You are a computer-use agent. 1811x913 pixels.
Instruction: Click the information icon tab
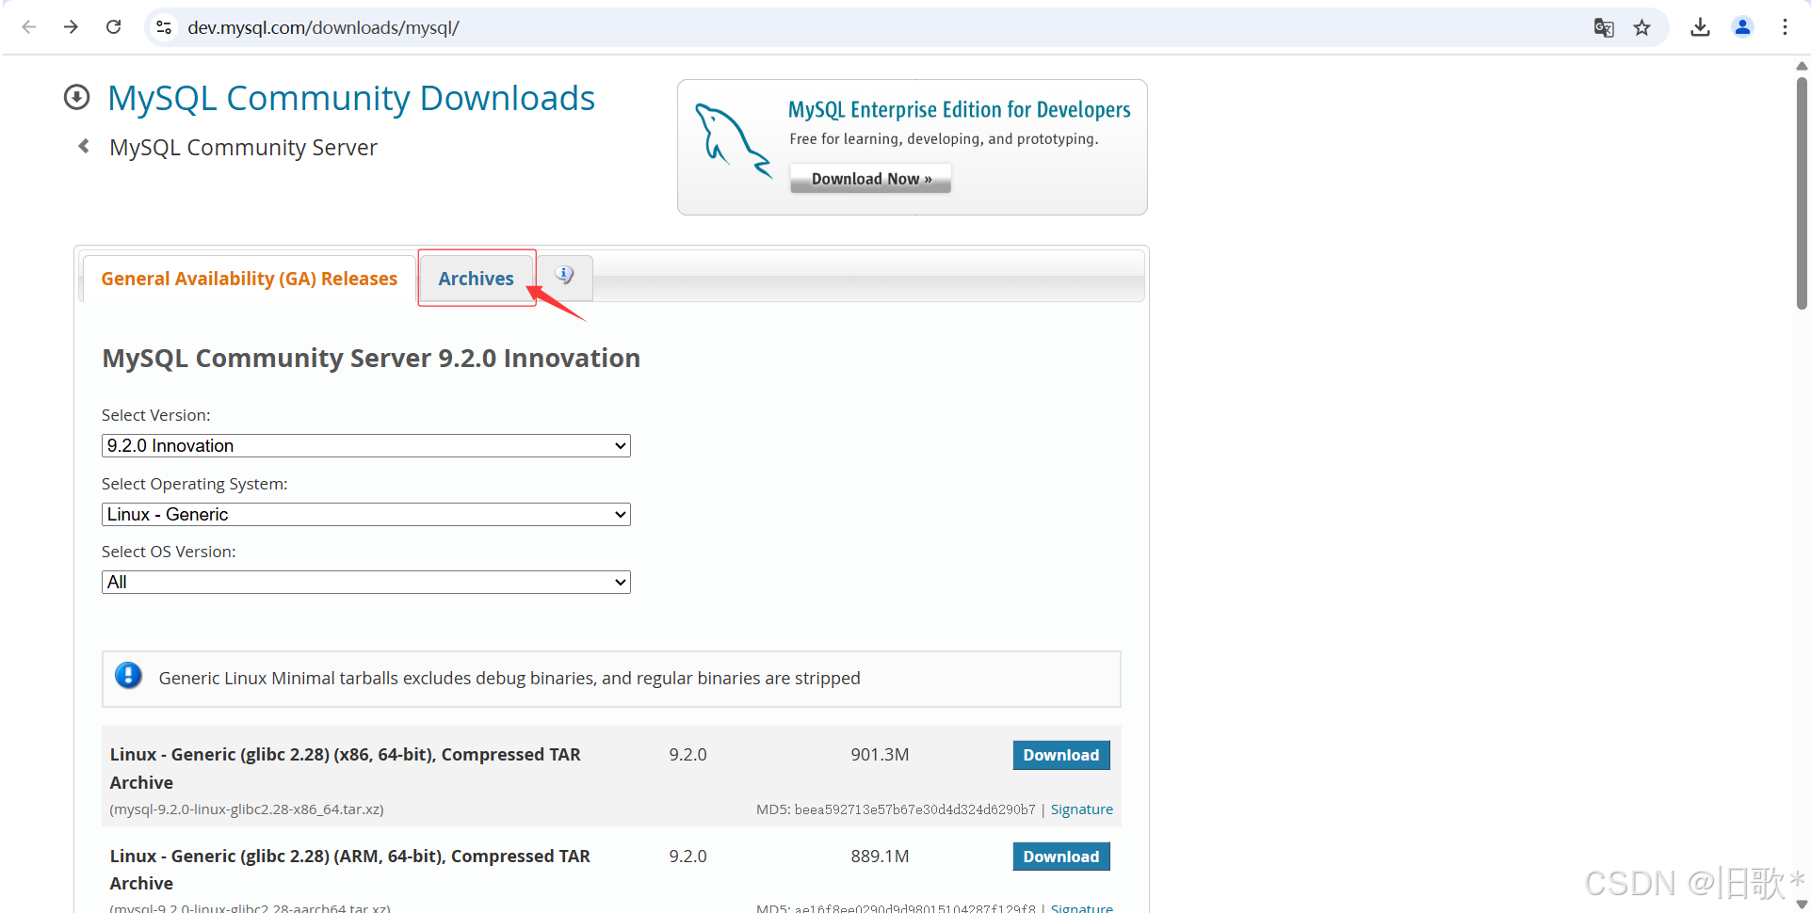(x=564, y=276)
